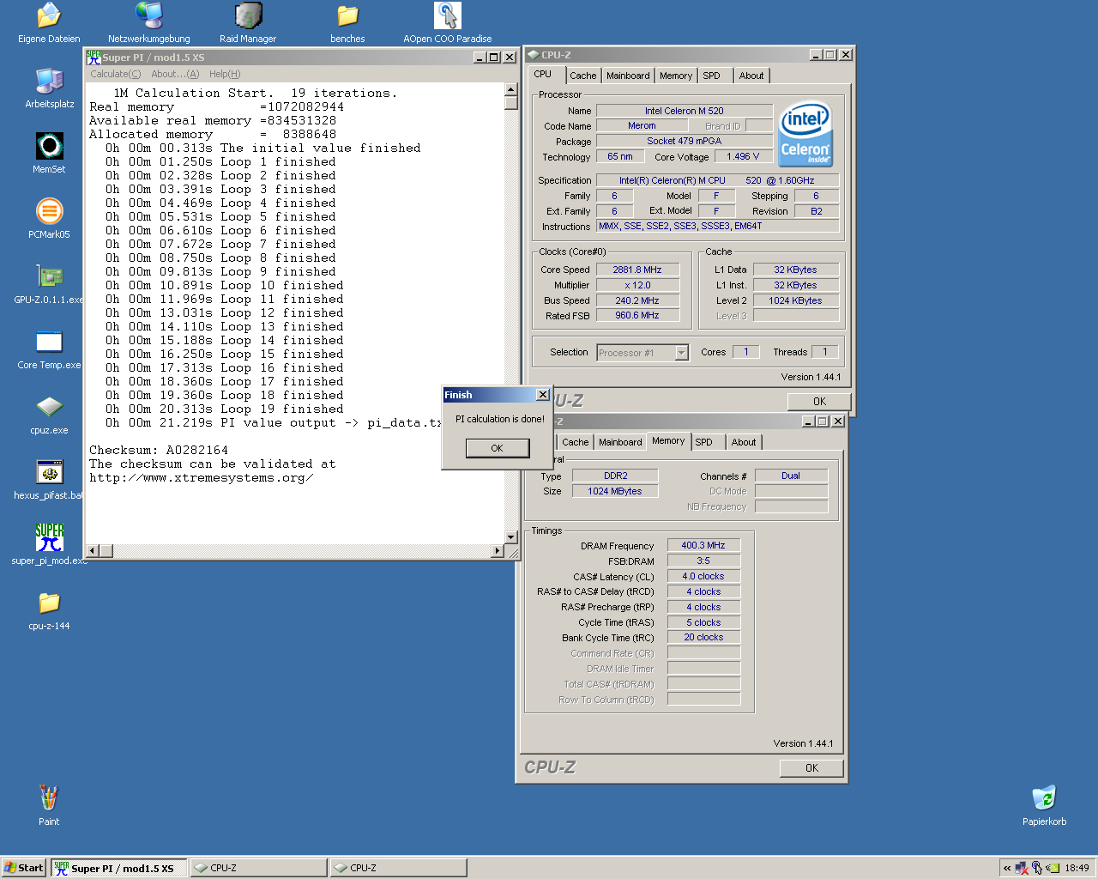Click memory Size field 1024 MBytes
Image resolution: width=1098 pixels, height=879 pixels.
pos(615,491)
